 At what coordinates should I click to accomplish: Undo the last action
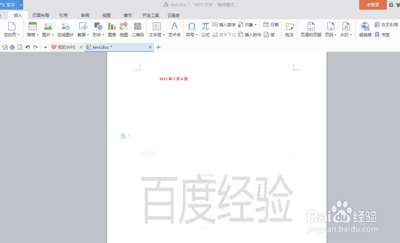pyautogui.click(x=28, y=47)
